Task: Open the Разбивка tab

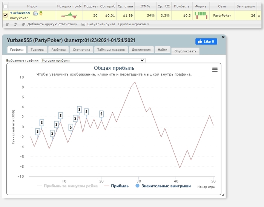Action: tap(58, 50)
